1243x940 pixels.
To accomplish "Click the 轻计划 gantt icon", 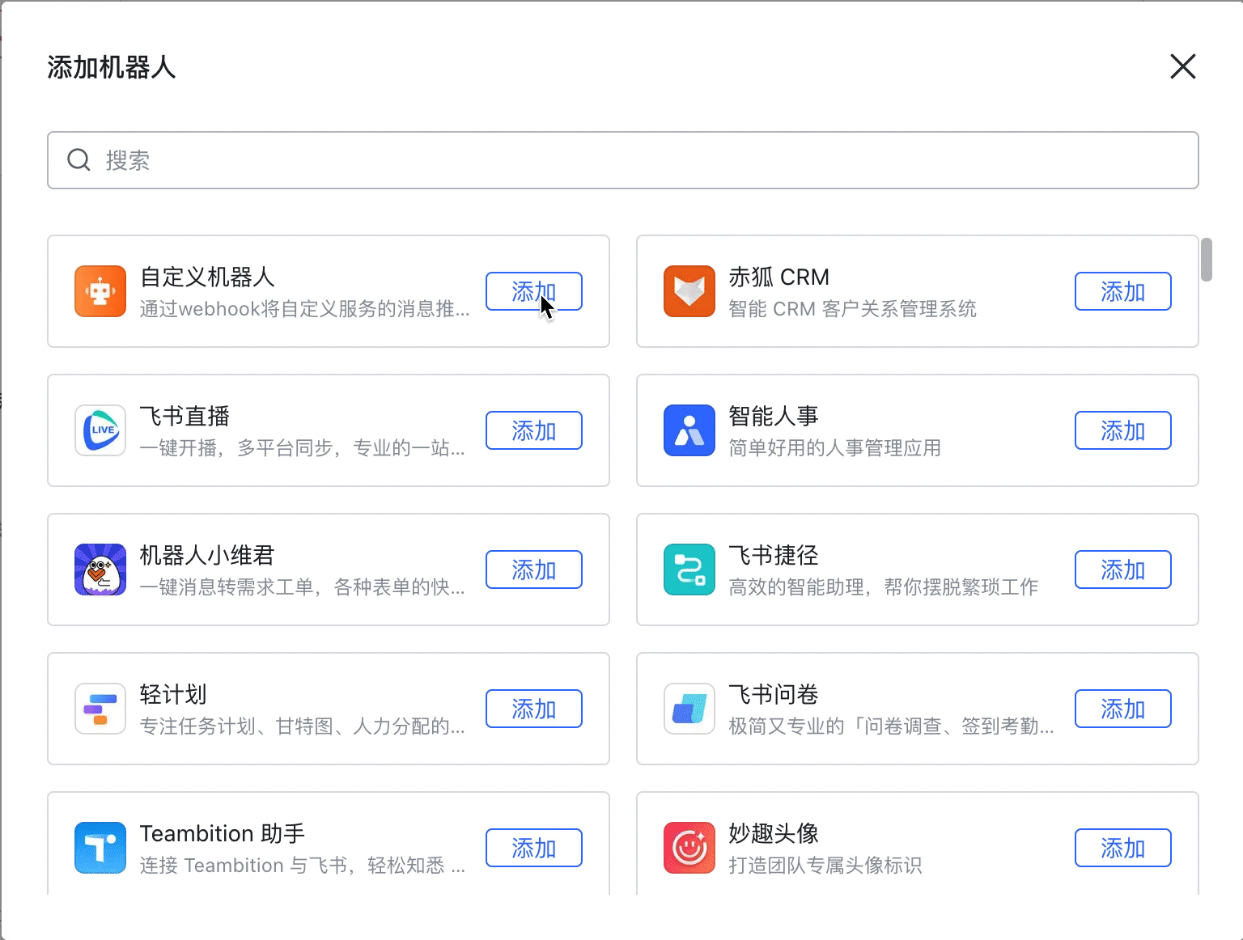I will pyautogui.click(x=100, y=709).
